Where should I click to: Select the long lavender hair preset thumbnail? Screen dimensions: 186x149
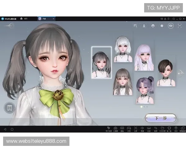point(144,57)
